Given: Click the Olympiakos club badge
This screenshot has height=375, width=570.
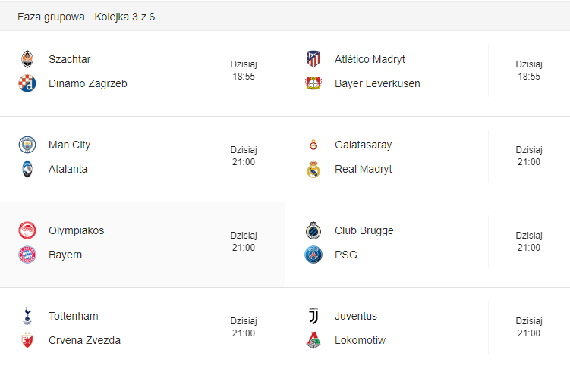Looking at the screenshot, I should [x=27, y=230].
